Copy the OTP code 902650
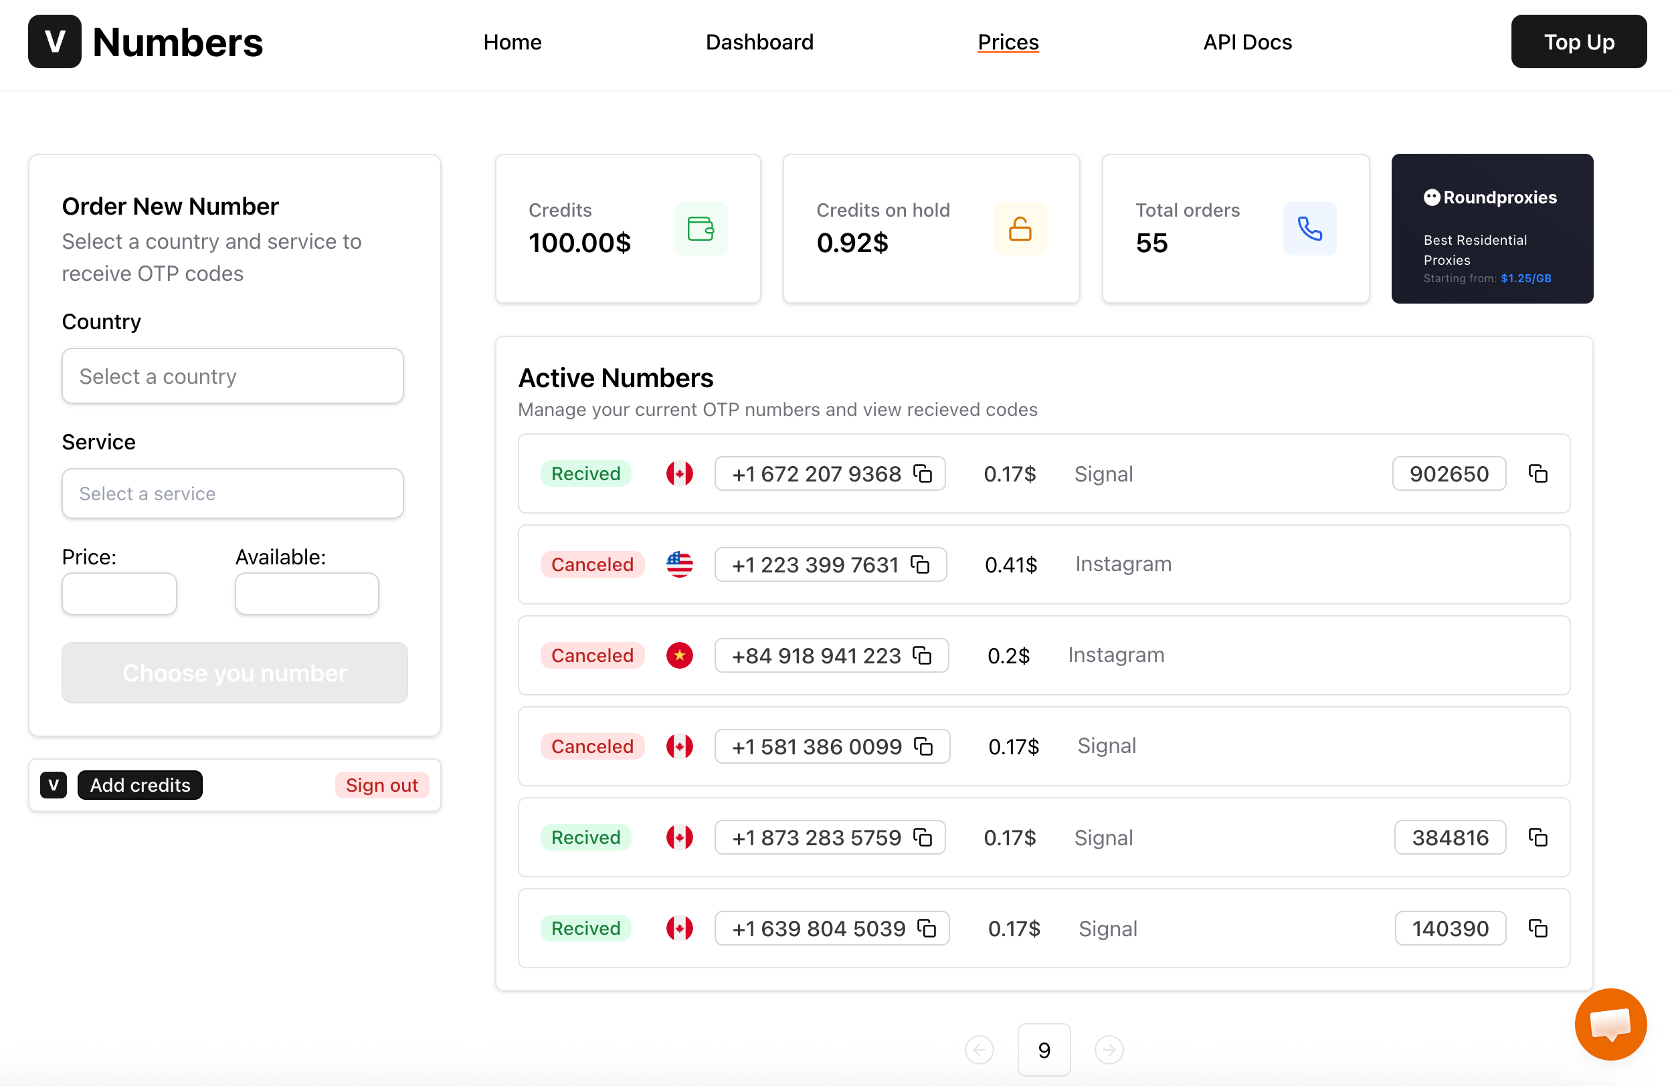 pyautogui.click(x=1538, y=473)
